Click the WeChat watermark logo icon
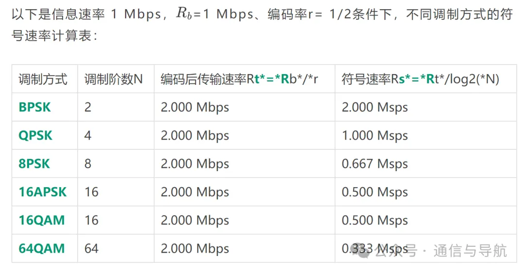The image size is (524, 272). click(362, 251)
